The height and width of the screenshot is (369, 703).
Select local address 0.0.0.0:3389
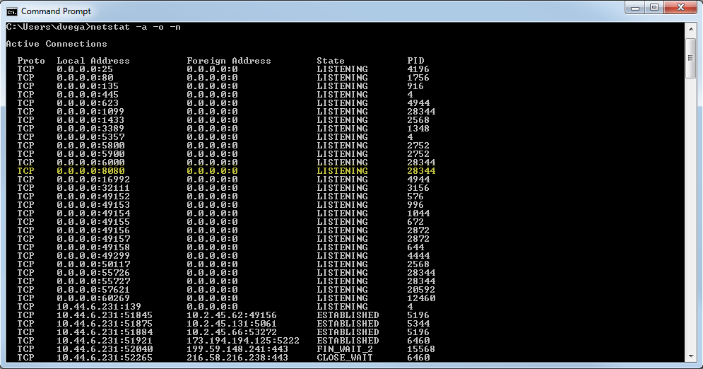(90, 129)
